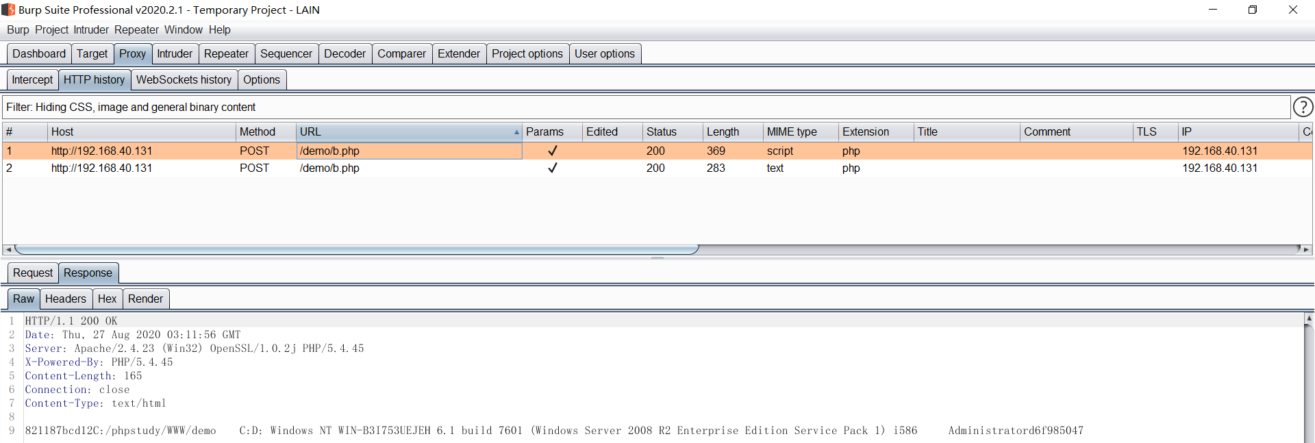This screenshot has width=1315, height=443.
Task: Click the Params checkmark in row 2
Action: coord(552,168)
